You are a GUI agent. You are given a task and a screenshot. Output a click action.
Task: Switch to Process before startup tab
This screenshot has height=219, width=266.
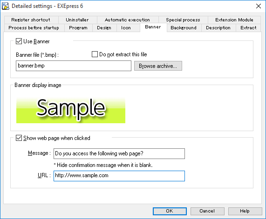34,28
